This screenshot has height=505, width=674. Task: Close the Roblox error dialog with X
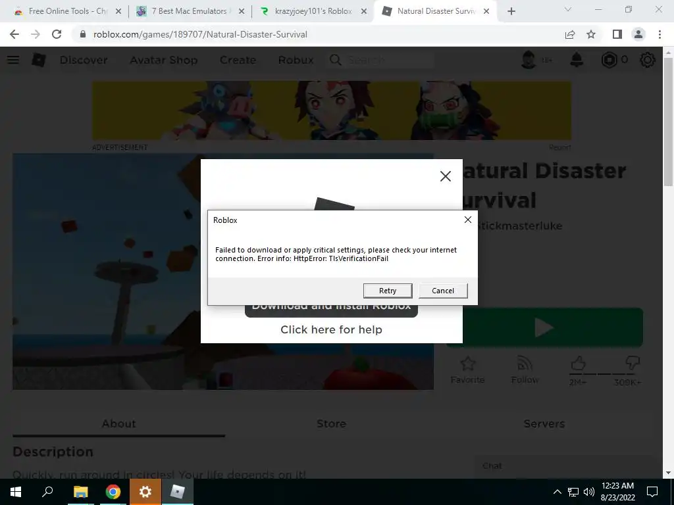468,220
